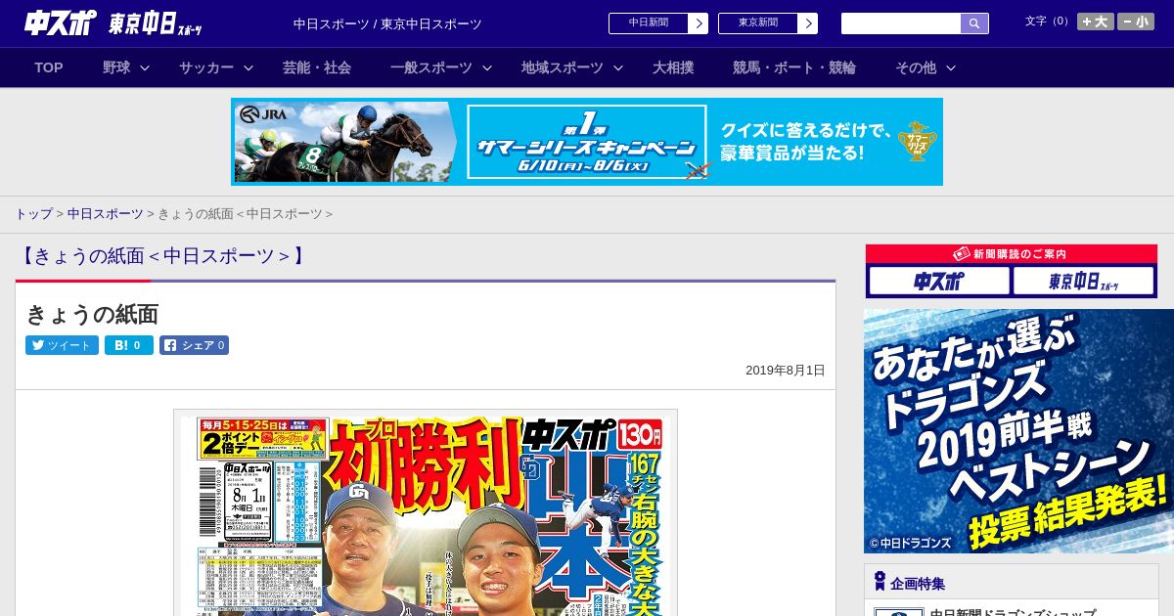Click the きょうの紙面 article title
This screenshot has width=1174, height=616.
click(92, 314)
